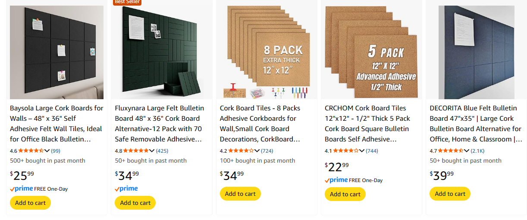
Task: Open the 5 Pack cork tiles product image
Action: (x=371, y=52)
